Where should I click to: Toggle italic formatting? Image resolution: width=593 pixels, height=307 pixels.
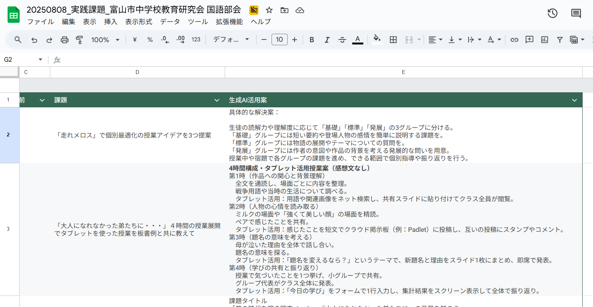click(x=327, y=40)
